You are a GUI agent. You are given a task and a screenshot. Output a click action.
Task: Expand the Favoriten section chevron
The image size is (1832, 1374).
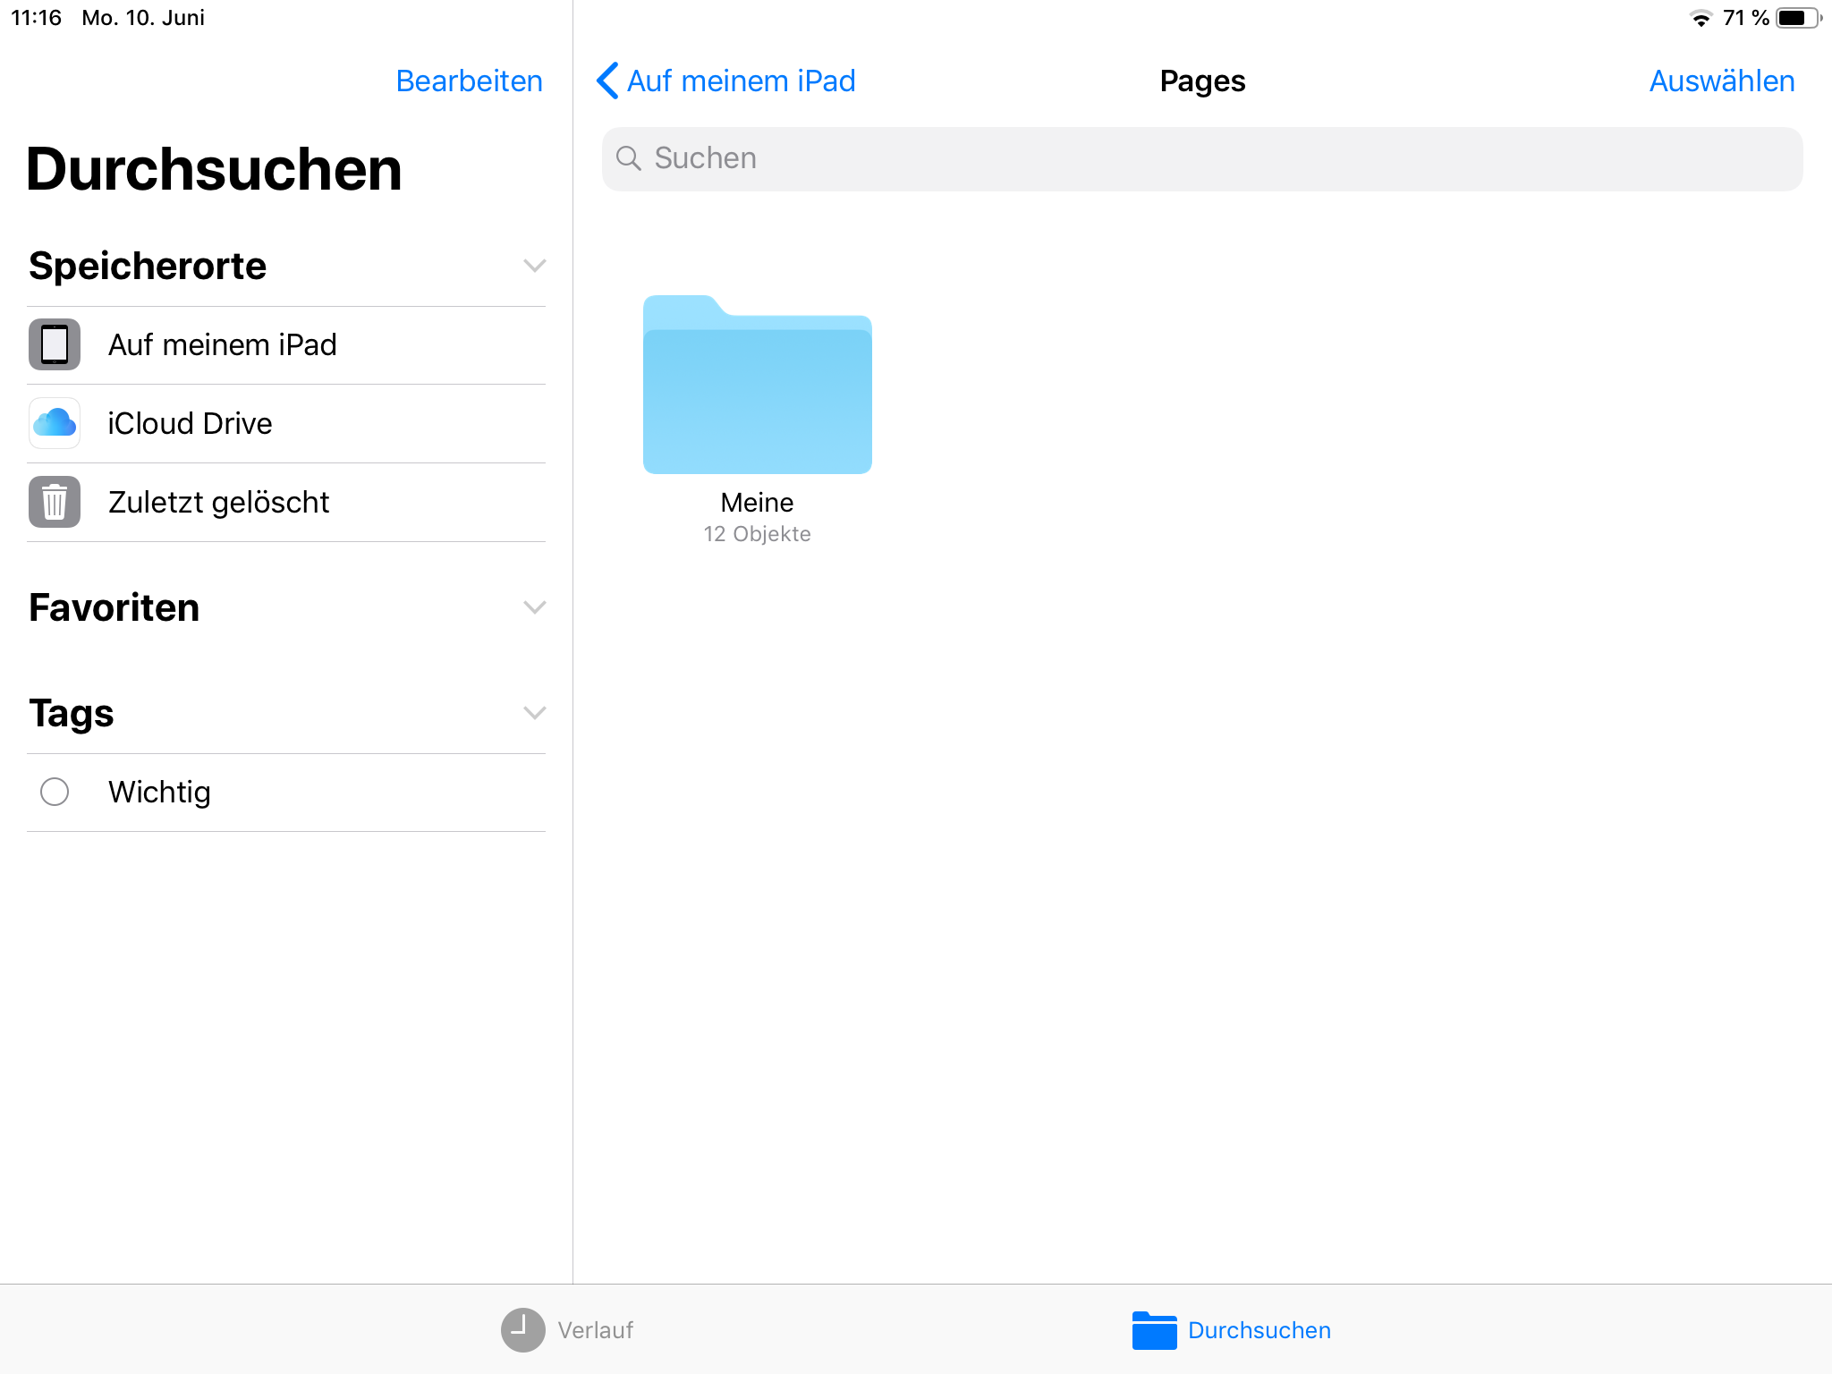pyautogui.click(x=534, y=607)
